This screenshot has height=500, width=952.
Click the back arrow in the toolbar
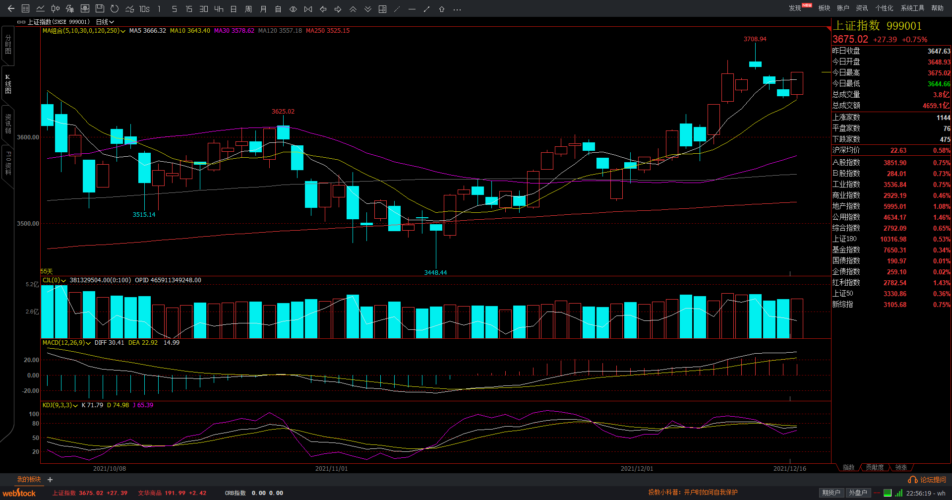pos(11,9)
